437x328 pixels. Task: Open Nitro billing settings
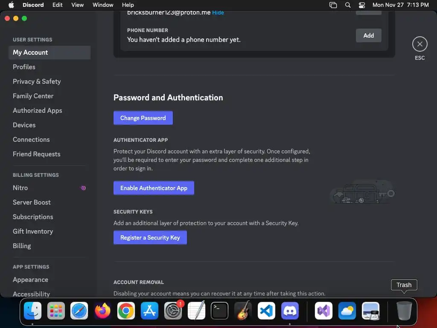click(50, 188)
